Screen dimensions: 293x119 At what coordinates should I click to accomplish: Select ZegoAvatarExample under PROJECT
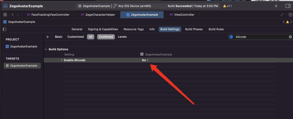point(21,46)
